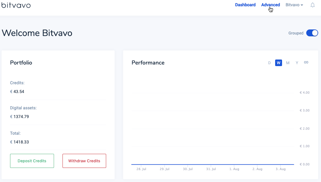Click the blue performance chart line
This screenshot has height=182, width=321.
tap(212, 164)
